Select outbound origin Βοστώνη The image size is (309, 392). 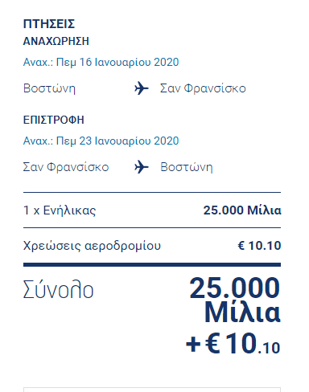coord(49,88)
